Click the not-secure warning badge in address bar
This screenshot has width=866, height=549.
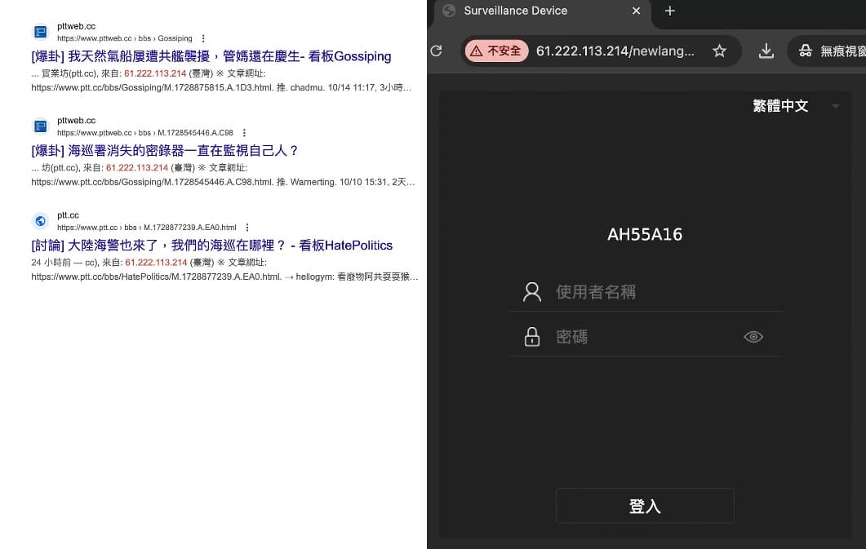496,51
